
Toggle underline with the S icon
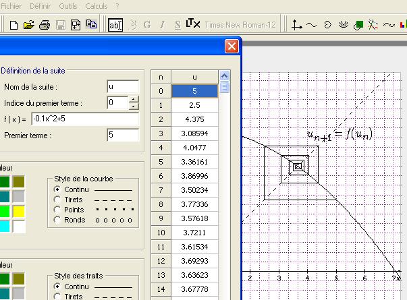pyautogui.click(x=178, y=25)
